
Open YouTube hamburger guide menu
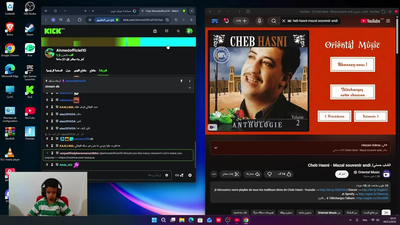click(x=388, y=21)
